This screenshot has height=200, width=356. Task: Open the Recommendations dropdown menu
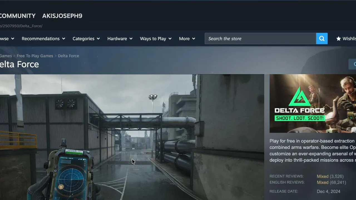[43, 39]
